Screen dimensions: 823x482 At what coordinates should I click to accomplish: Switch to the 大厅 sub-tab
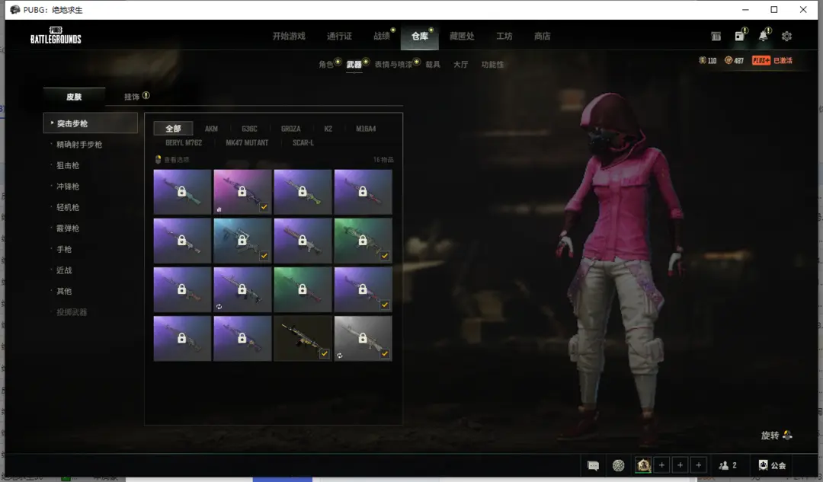coord(461,65)
